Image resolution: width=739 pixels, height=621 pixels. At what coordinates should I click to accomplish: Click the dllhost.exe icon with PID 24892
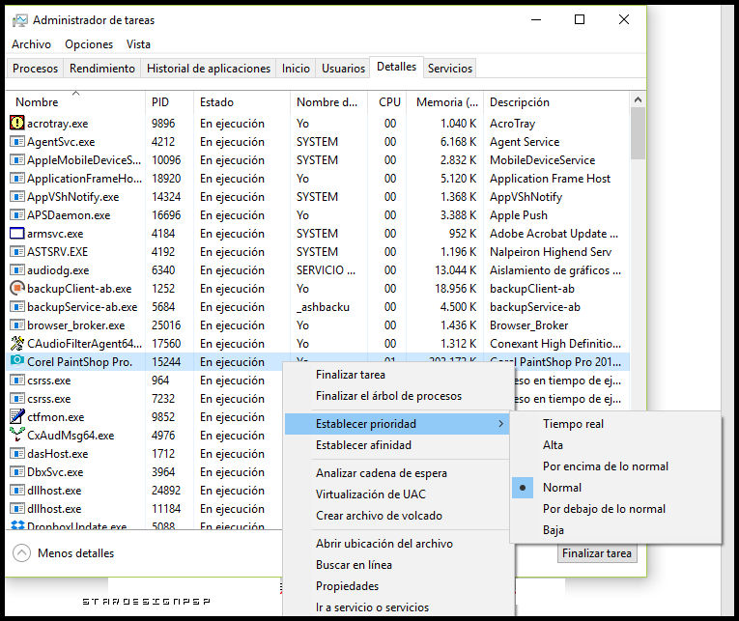click(x=17, y=490)
